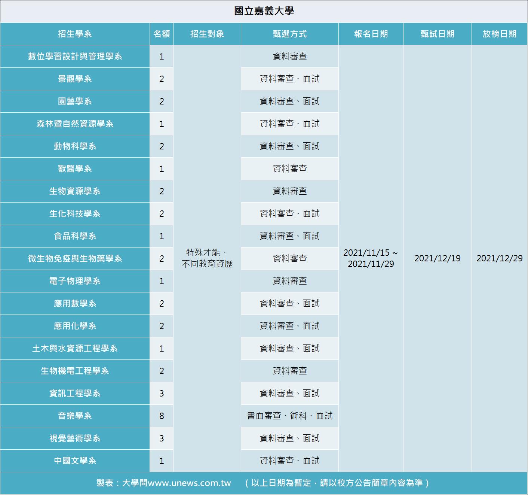528x495 pixels.
Task: Click the 生物機電工程學系 cell
Action: pyautogui.click(x=75, y=371)
